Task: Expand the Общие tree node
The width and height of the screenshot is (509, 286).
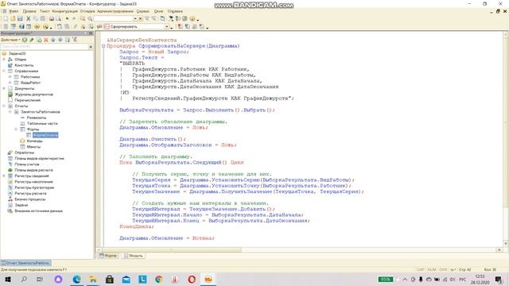Action: click(x=4, y=60)
